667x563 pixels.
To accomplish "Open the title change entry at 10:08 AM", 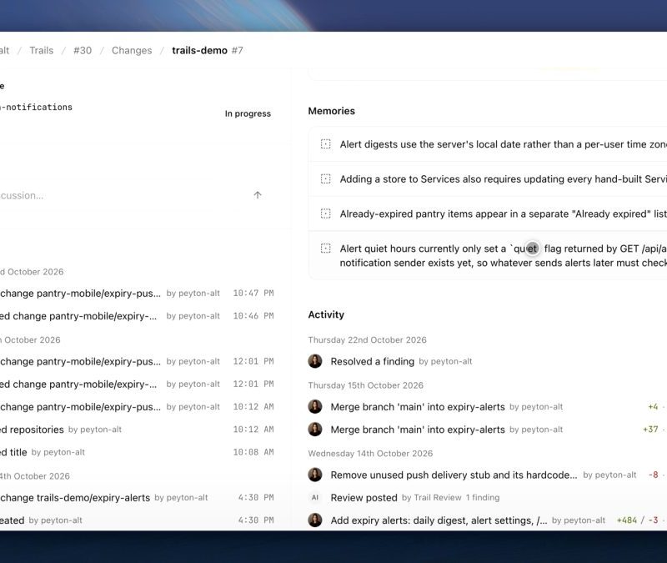I will [x=13, y=452].
